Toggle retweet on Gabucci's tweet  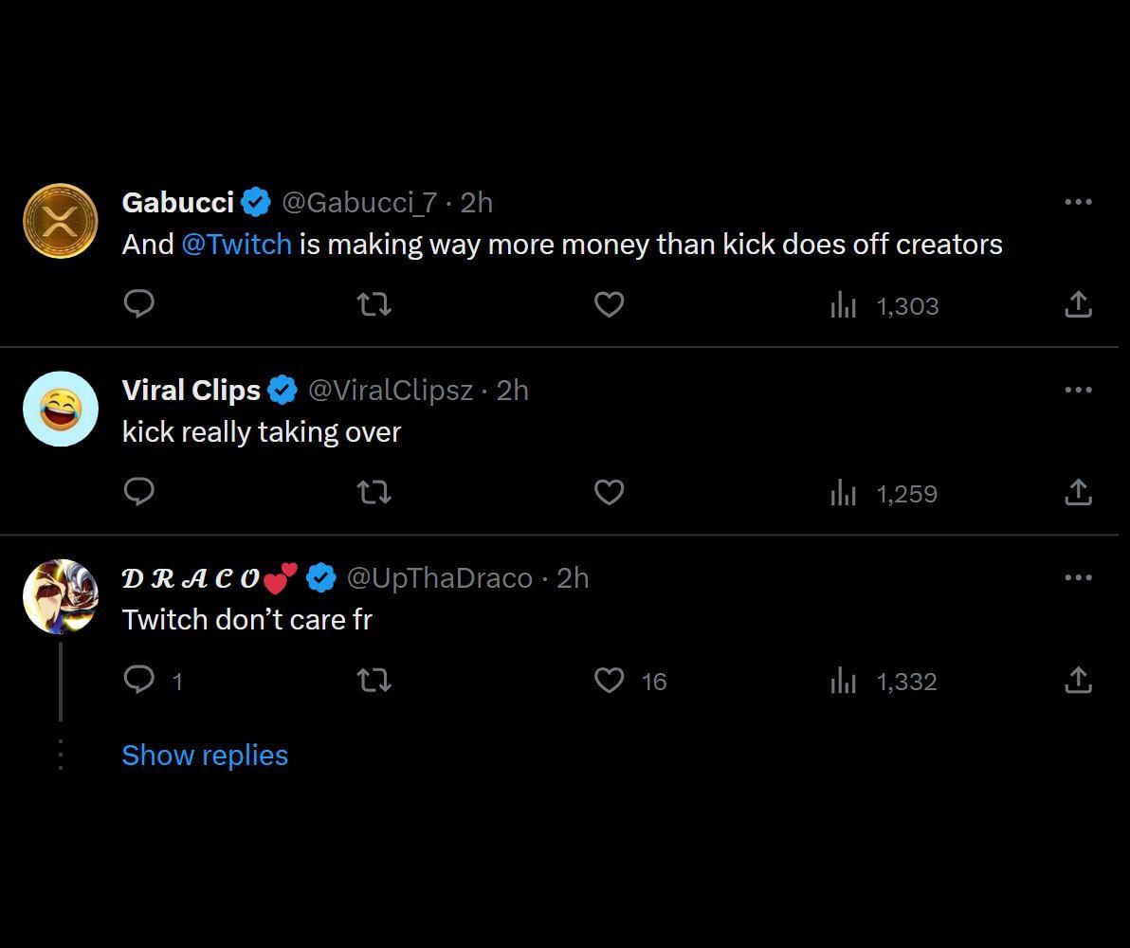coord(374,304)
